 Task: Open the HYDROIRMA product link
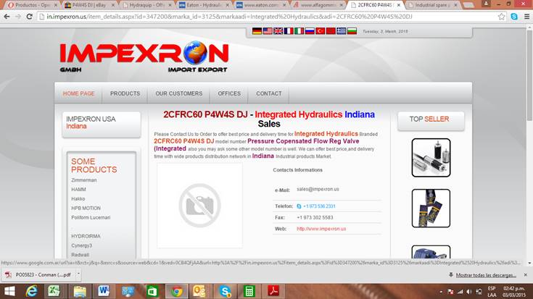[86, 236]
